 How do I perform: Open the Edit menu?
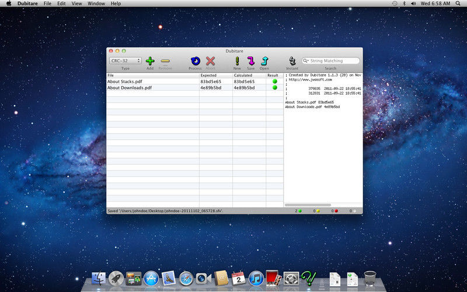[61, 4]
